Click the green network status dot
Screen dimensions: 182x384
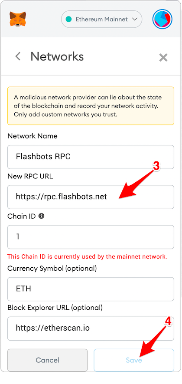[x=69, y=19]
